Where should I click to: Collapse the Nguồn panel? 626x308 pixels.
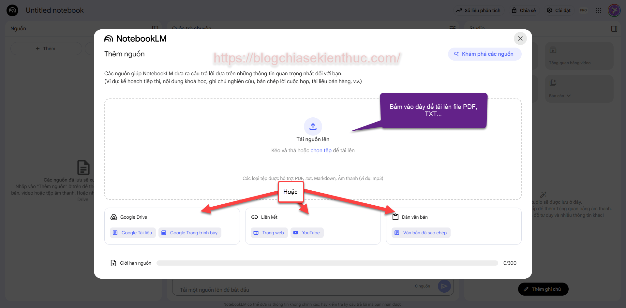(x=155, y=28)
